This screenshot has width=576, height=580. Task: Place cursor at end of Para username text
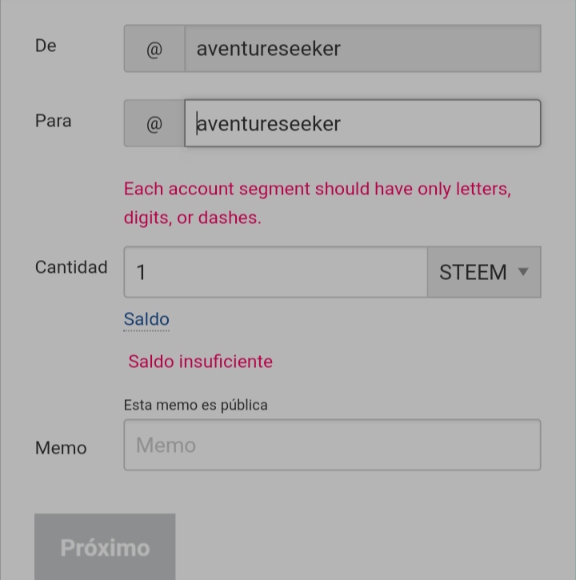pos(341,123)
